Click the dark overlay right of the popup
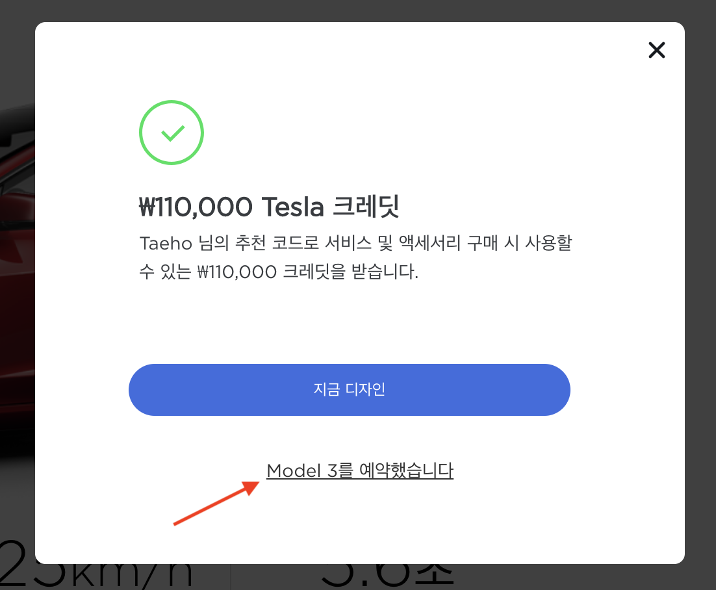This screenshot has height=590, width=716. (x=700, y=292)
